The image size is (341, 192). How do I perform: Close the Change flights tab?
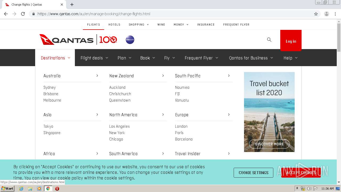point(62,5)
